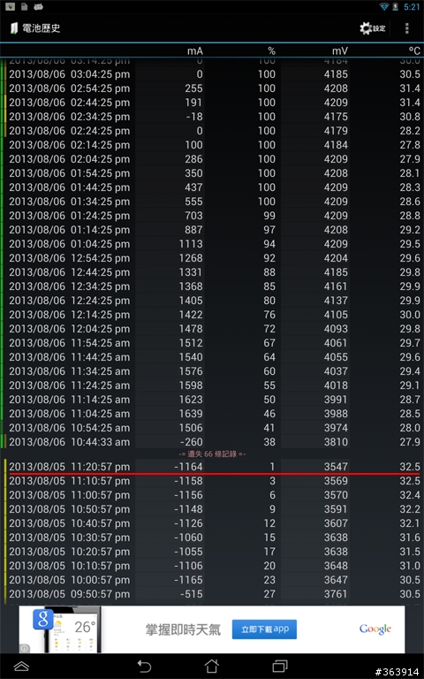Viewport: 424px width, 679px height.
Task: Select the 10:10:57 pm row at 20%
Action: click(x=212, y=566)
